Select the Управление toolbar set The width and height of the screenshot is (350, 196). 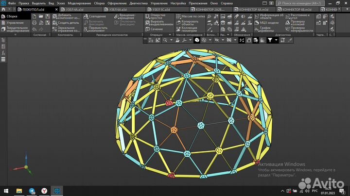[x=16, y=23]
